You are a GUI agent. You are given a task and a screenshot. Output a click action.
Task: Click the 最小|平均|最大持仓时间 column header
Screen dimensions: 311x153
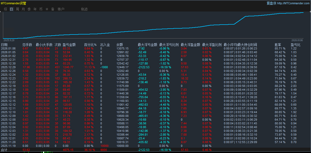[x=240, y=45]
